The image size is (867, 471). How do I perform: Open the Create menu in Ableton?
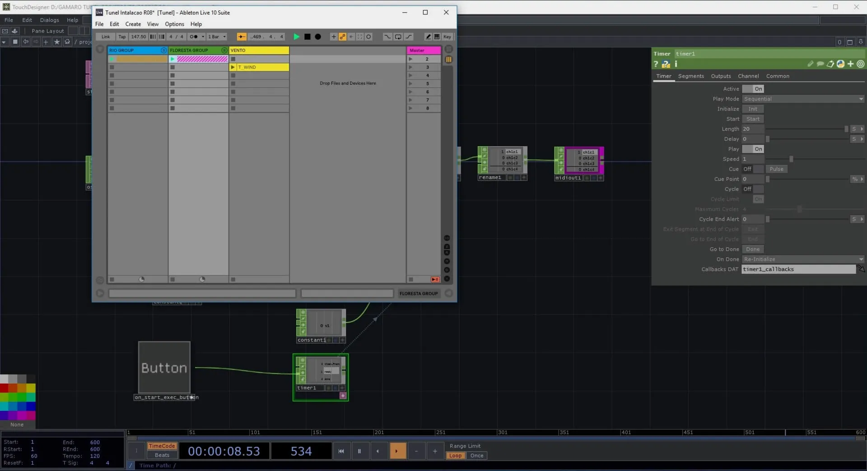pos(133,24)
